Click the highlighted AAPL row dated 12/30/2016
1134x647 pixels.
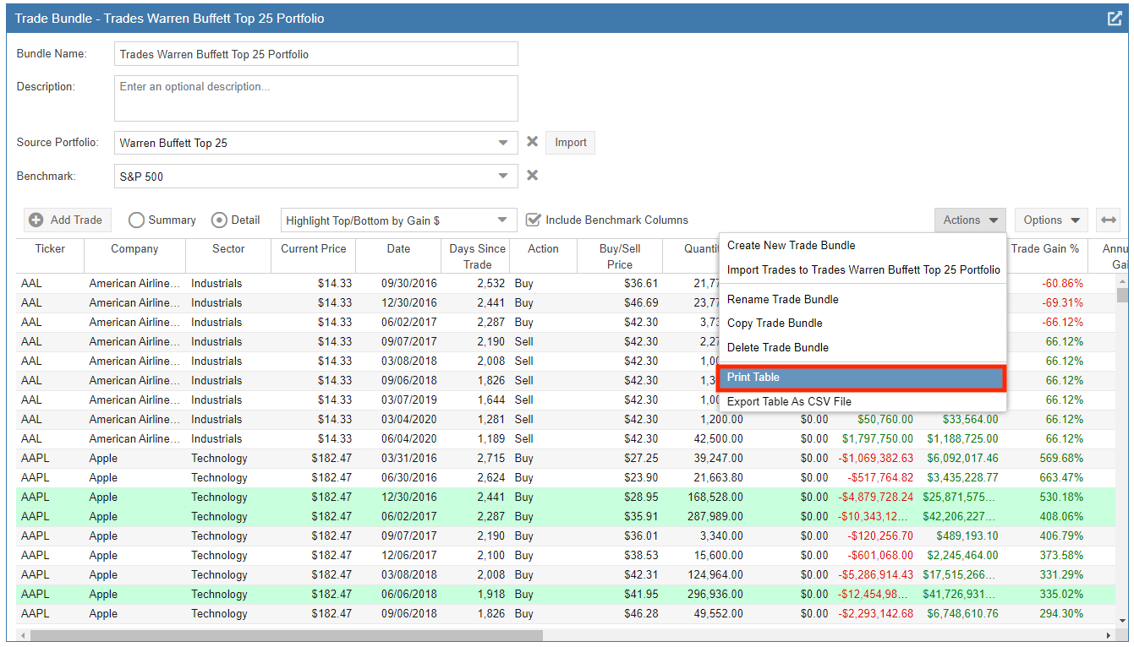[566, 497]
